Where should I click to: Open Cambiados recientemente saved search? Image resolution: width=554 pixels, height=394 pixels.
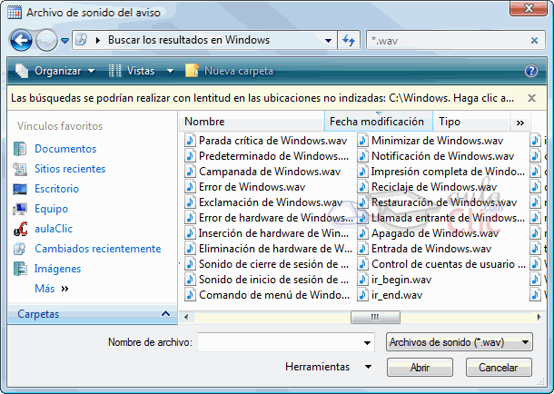[98, 249]
